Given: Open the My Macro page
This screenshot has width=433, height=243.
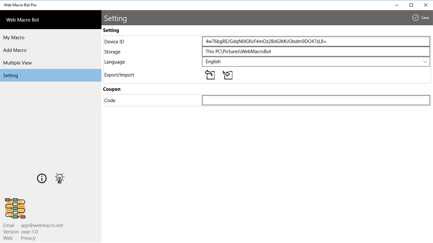Looking at the screenshot, I should pyautogui.click(x=14, y=37).
